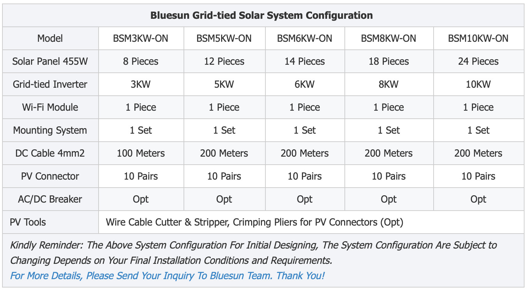Select the BSM6KW-ON model header cell
This screenshot has height=291, width=528.
(x=305, y=38)
